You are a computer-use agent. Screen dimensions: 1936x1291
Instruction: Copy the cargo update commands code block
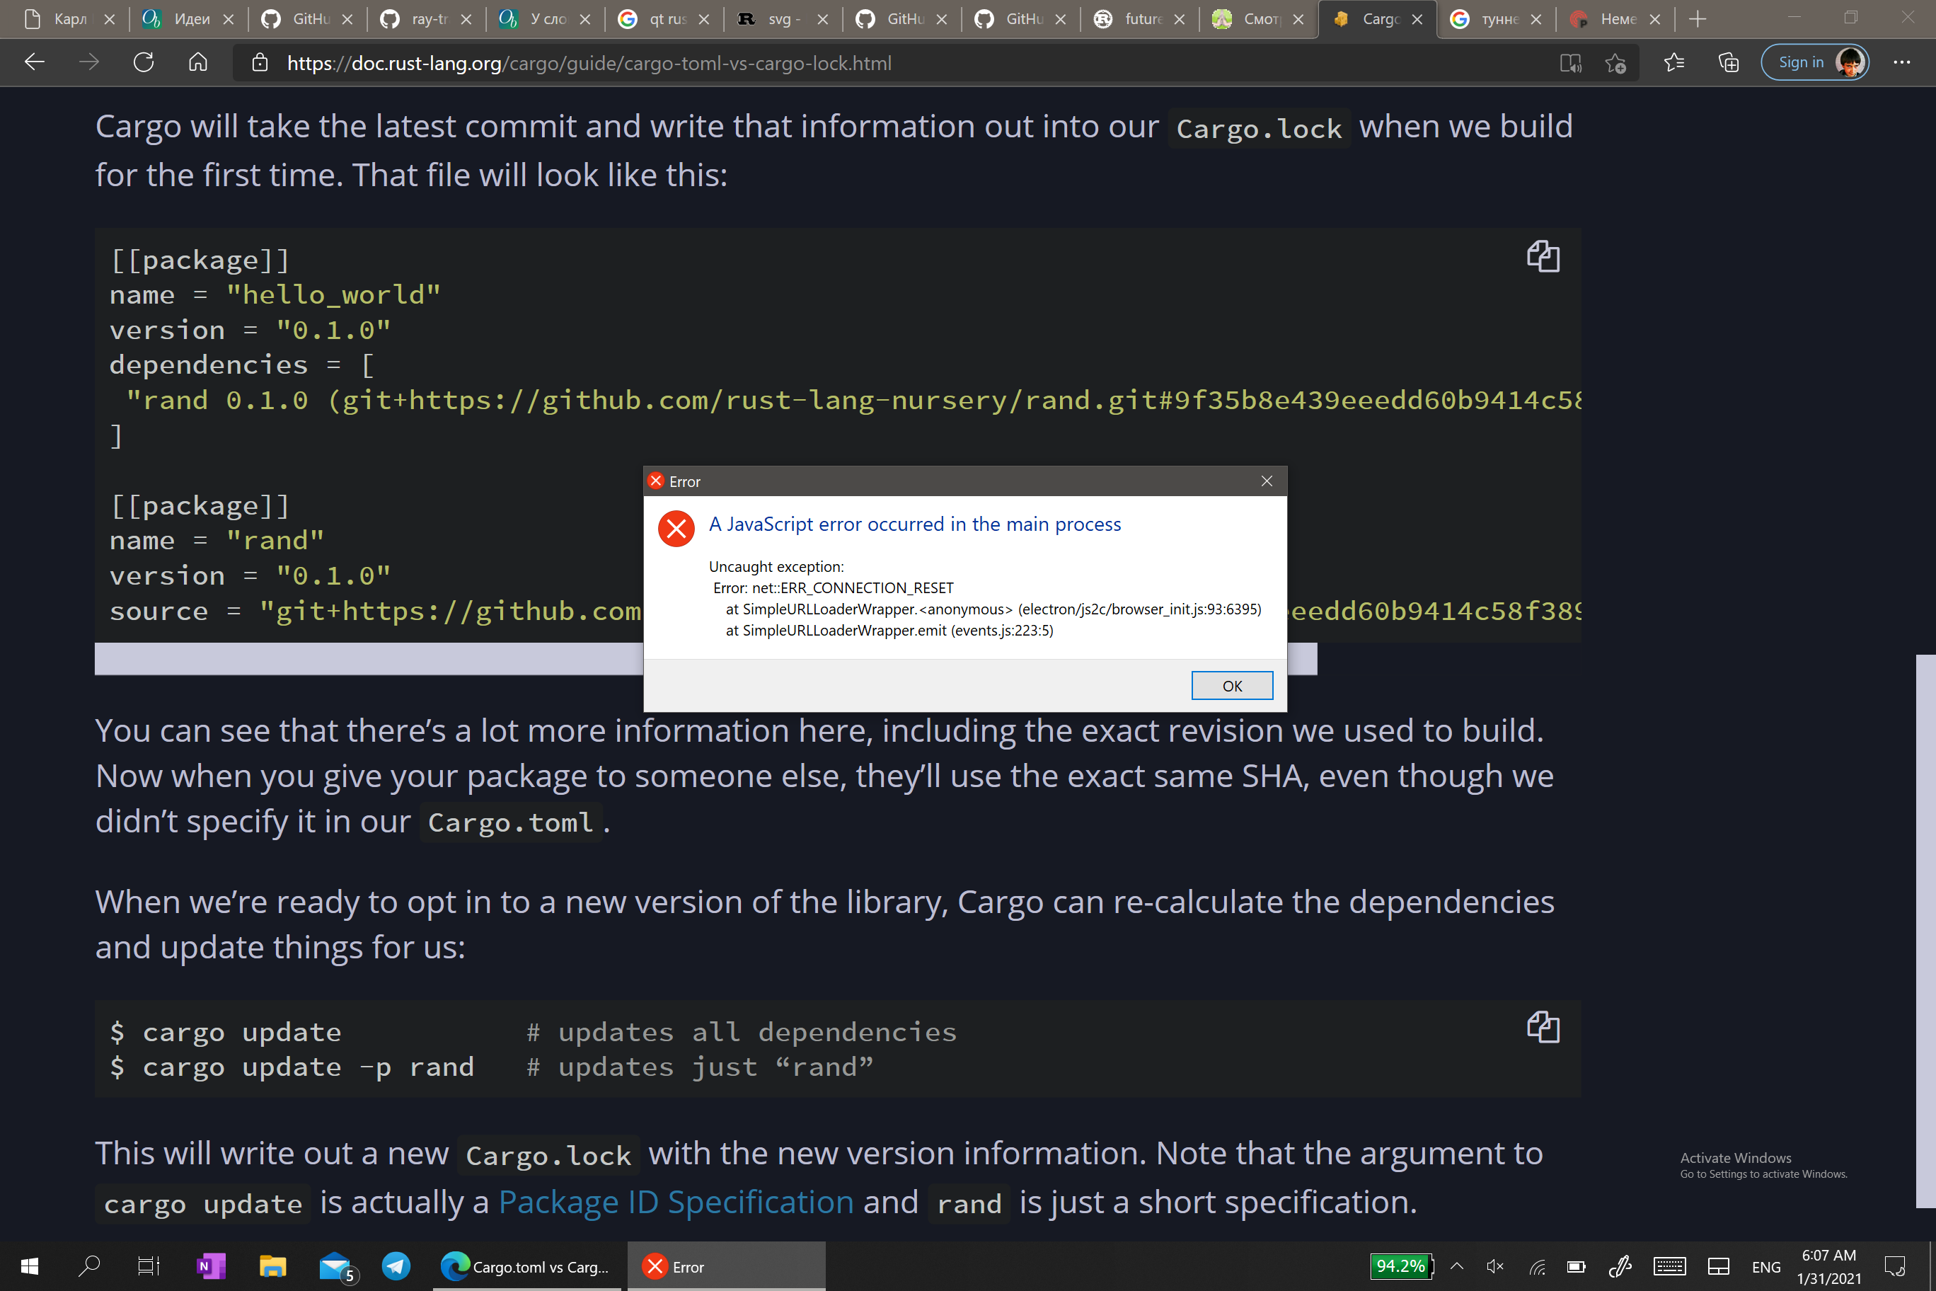pos(1543,1027)
